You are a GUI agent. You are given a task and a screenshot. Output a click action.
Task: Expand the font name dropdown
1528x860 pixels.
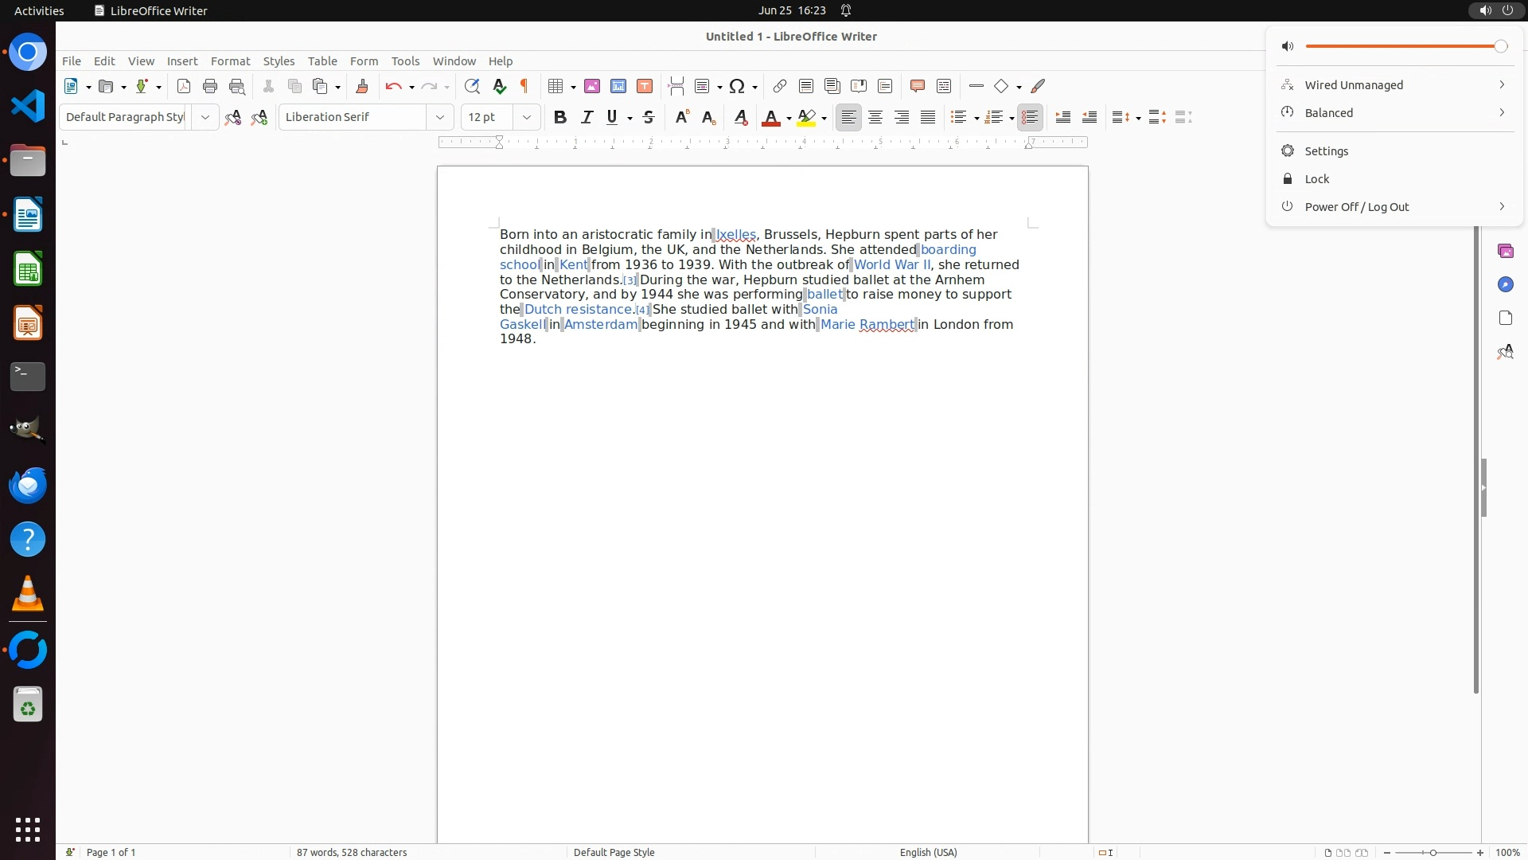(439, 117)
